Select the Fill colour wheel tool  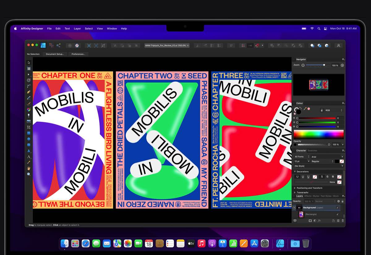29,110
